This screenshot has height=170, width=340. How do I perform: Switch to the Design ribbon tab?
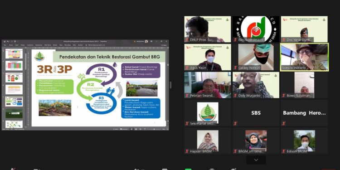pyautogui.click(x=23, y=45)
